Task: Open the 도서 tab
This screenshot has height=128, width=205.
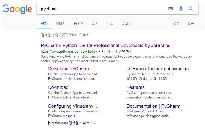Action: (95, 23)
